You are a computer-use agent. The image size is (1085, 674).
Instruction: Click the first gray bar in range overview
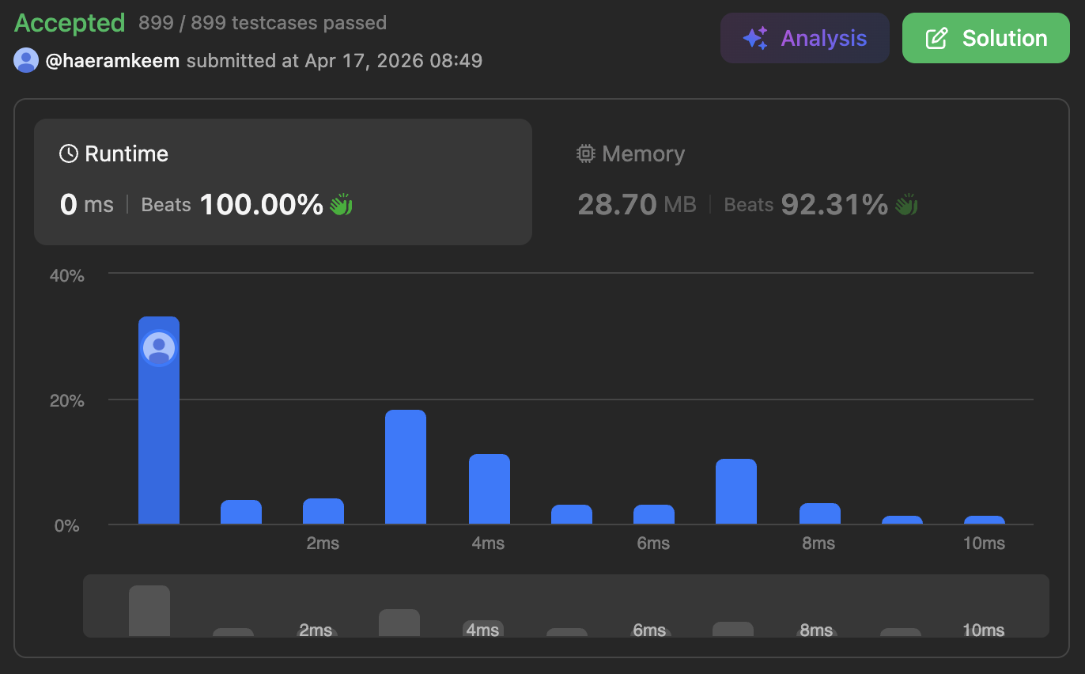[149, 611]
